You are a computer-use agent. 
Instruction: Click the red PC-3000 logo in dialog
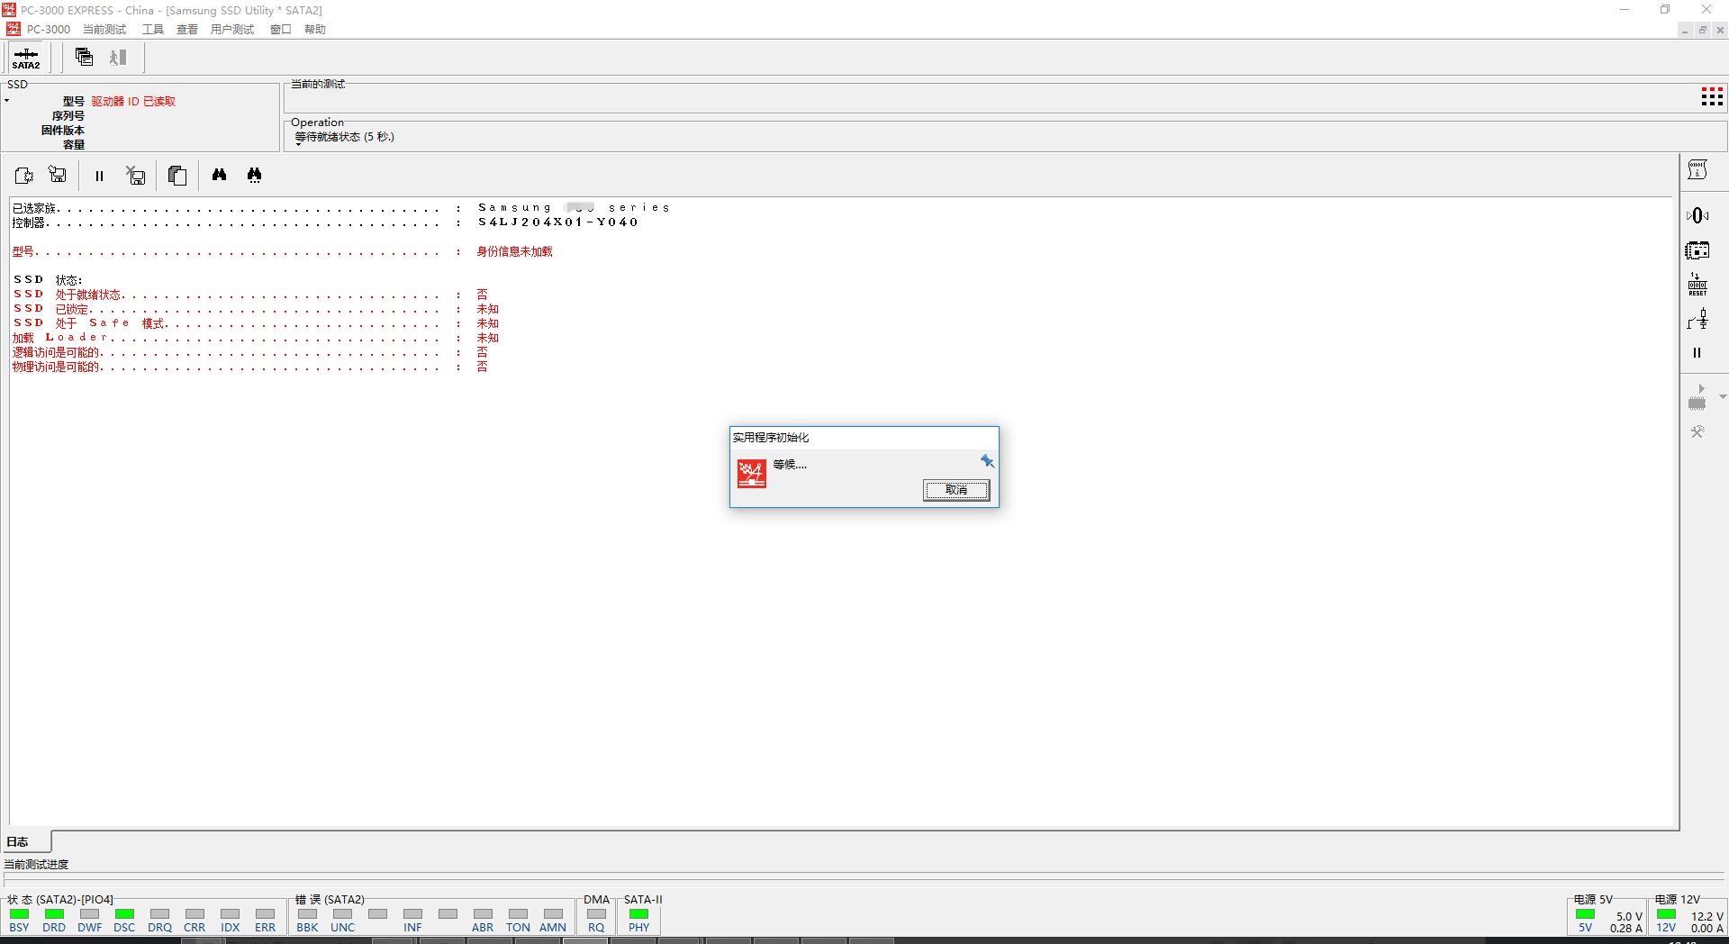pos(751,473)
